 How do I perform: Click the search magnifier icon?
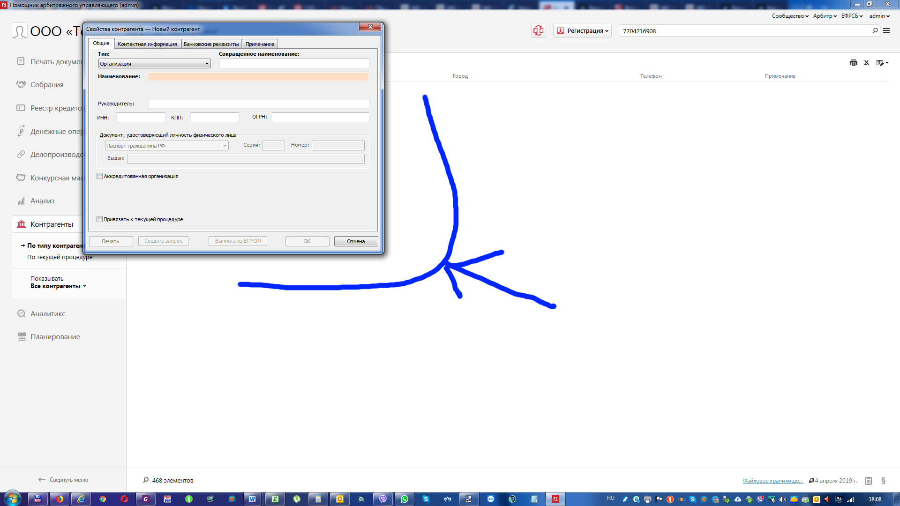click(875, 30)
